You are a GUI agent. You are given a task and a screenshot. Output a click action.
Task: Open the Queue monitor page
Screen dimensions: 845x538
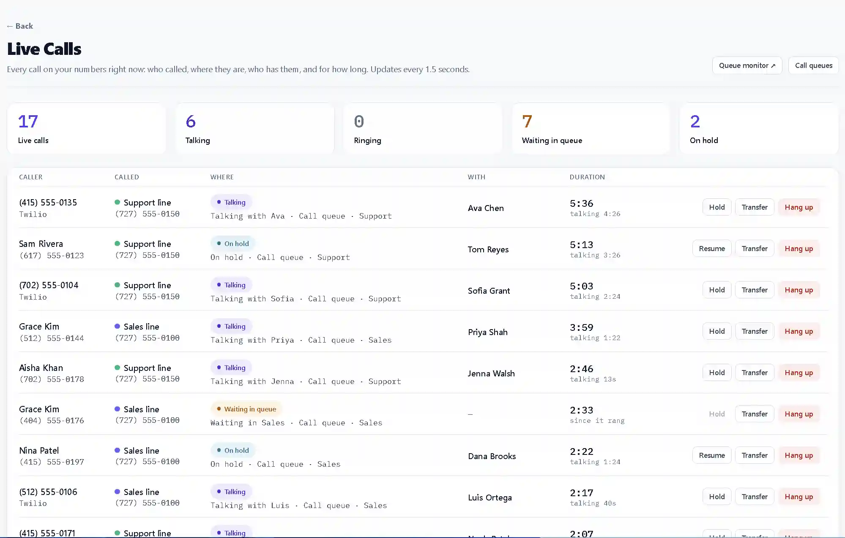point(747,65)
